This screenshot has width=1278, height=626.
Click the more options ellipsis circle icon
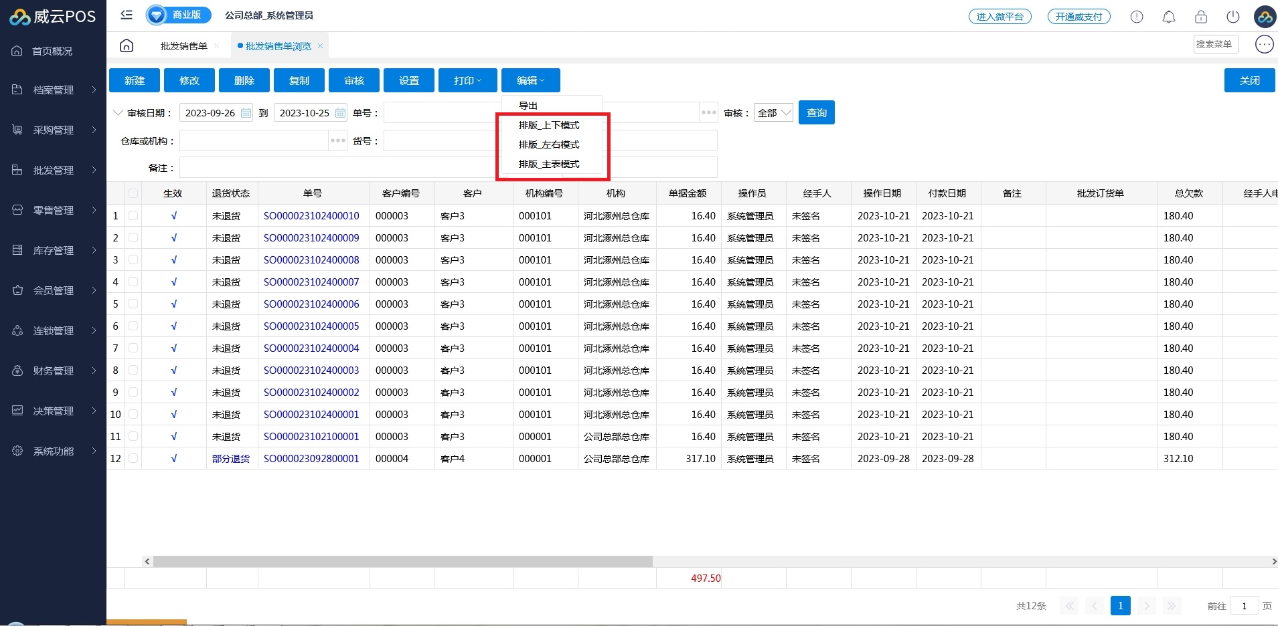[1263, 44]
